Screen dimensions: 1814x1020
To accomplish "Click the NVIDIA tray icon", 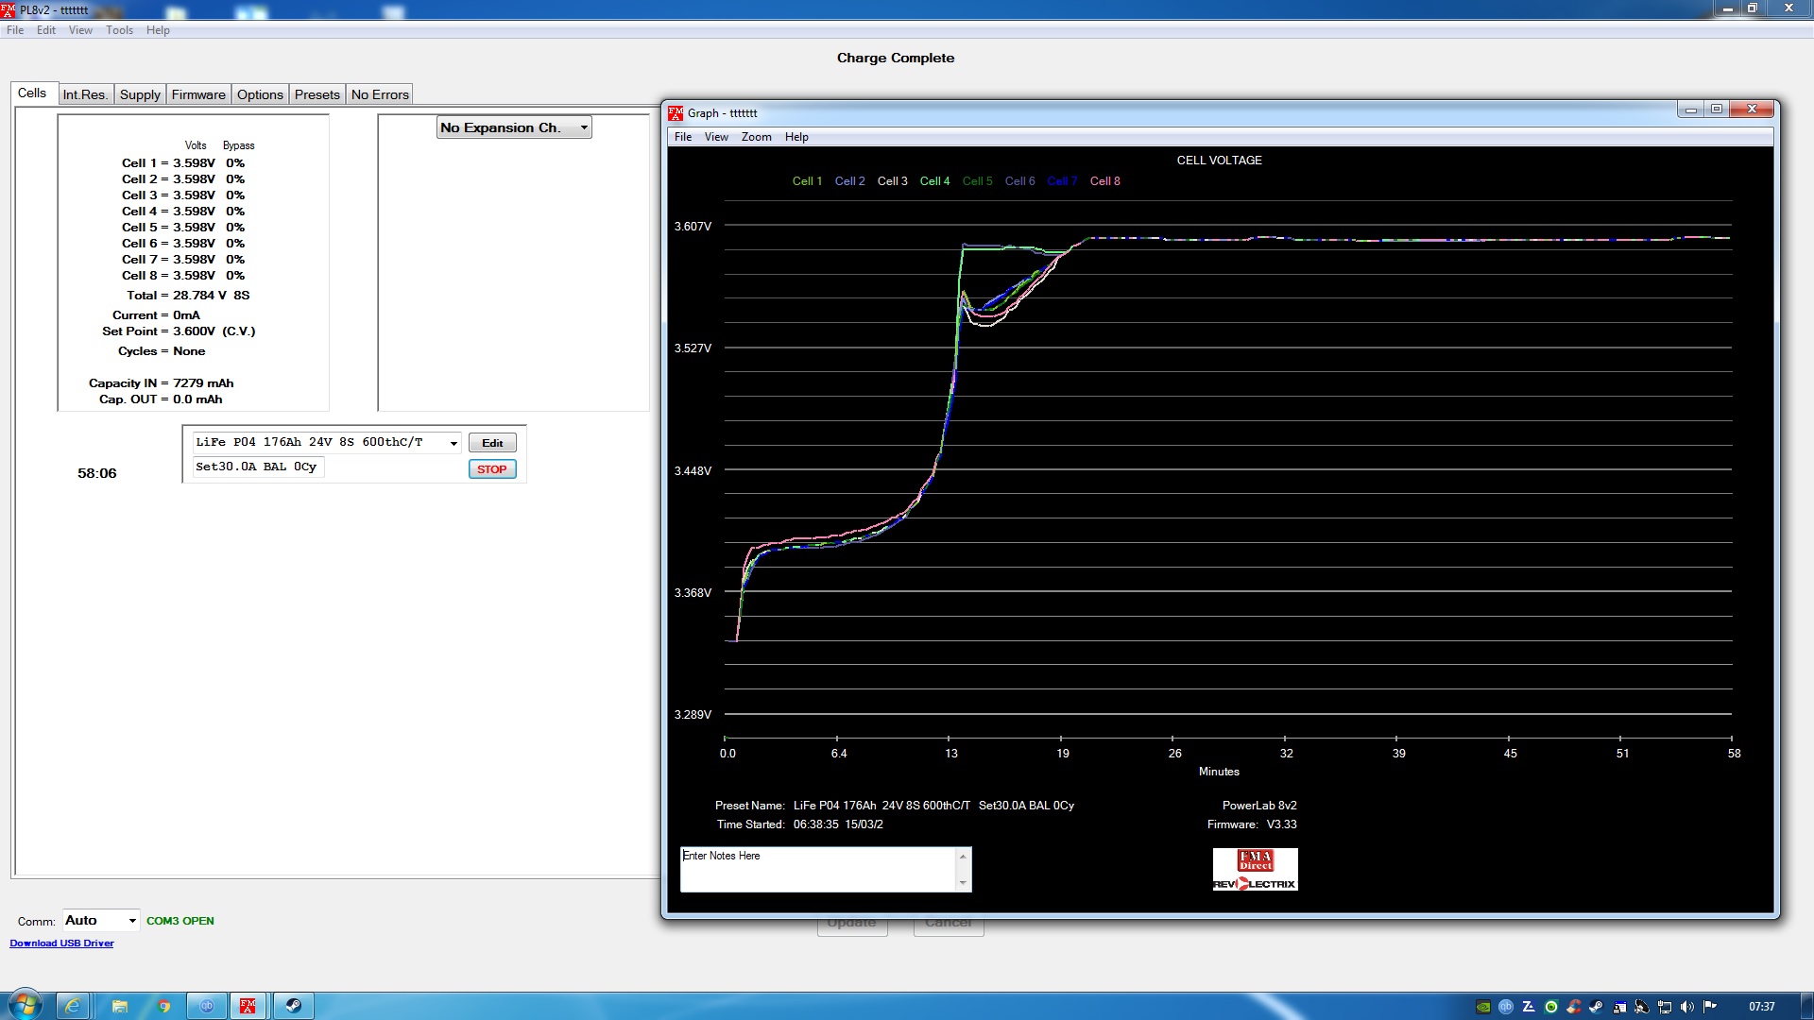I will click(1483, 1007).
